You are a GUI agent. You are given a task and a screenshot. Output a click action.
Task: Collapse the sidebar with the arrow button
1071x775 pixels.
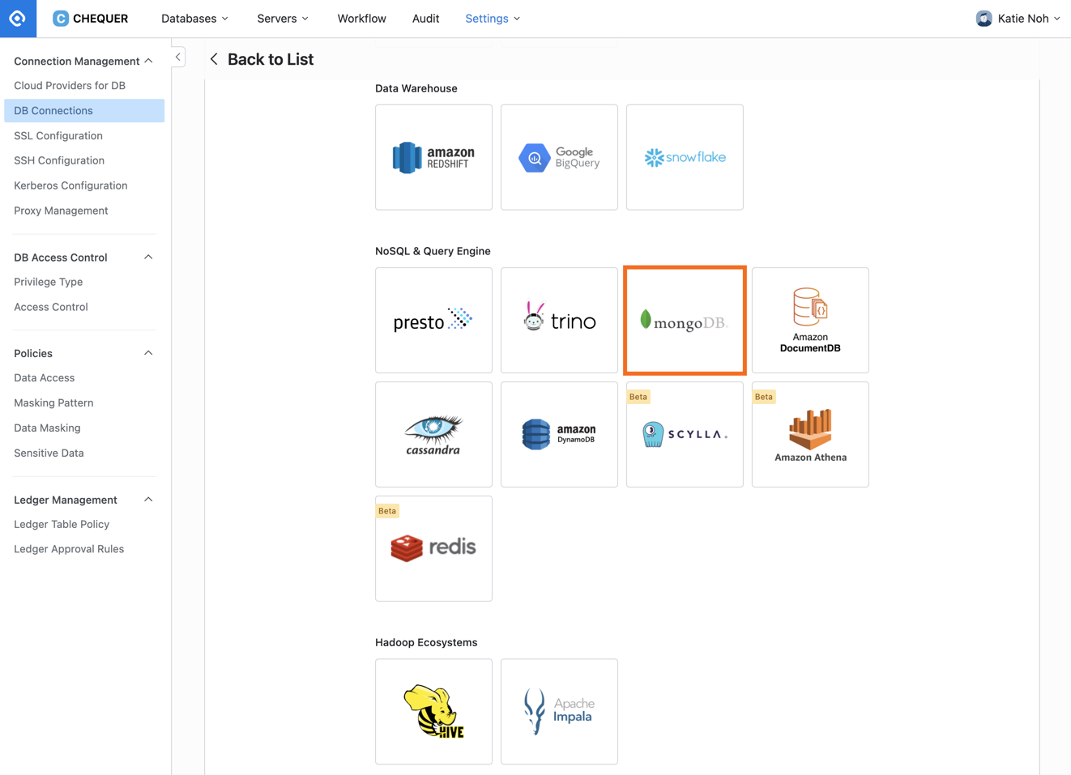tap(178, 57)
